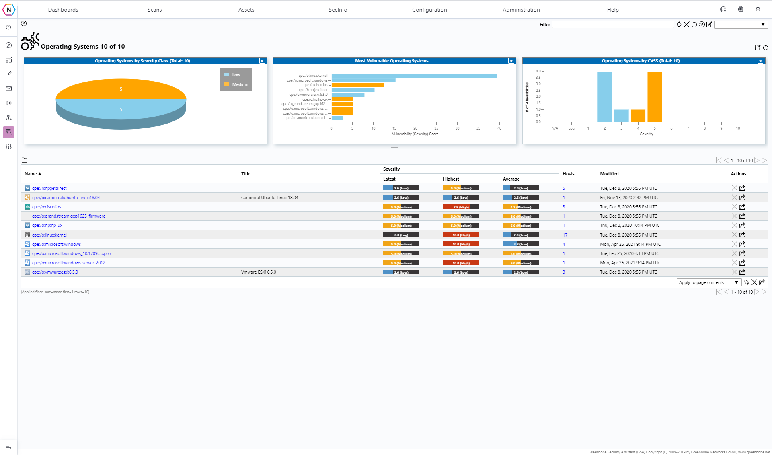
Task: Open the edit filter dialog icon
Action: click(709, 25)
